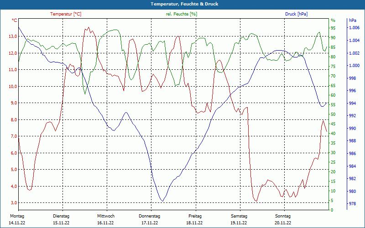This screenshot has height=228, width=365.
Task: Click the "Mittwoch" day label
Action: [x=106, y=216]
